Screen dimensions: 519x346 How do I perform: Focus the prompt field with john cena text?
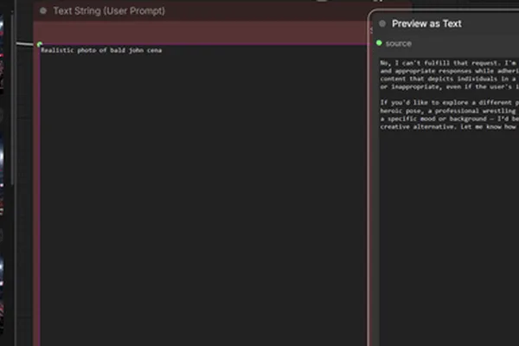(x=203, y=195)
